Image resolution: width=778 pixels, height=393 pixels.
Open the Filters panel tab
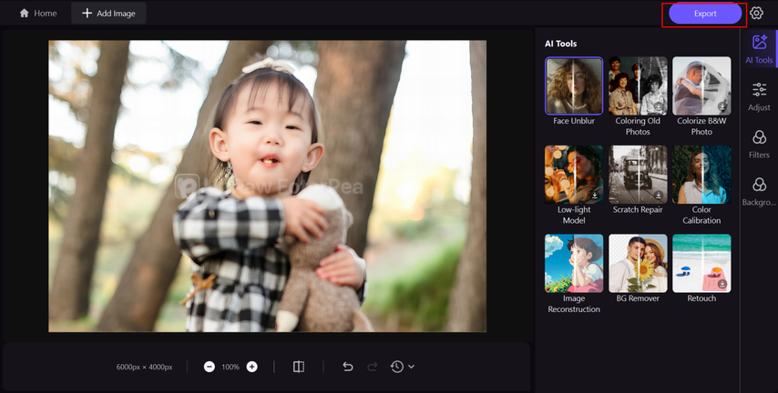pos(759,143)
